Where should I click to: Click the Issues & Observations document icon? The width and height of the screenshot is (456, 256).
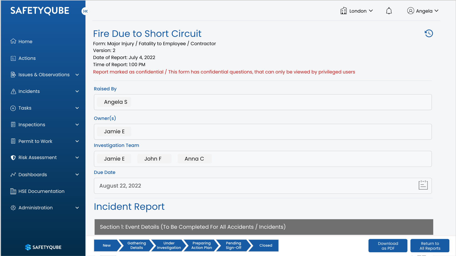(13, 75)
